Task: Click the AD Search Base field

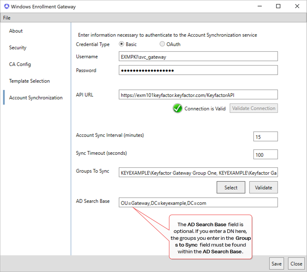Action: click(x=198, y=202)
